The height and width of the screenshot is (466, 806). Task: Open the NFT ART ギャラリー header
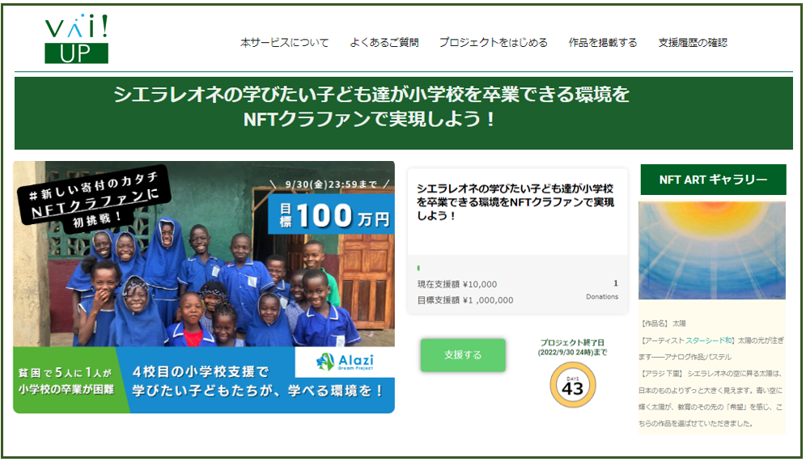pos(713,180)
